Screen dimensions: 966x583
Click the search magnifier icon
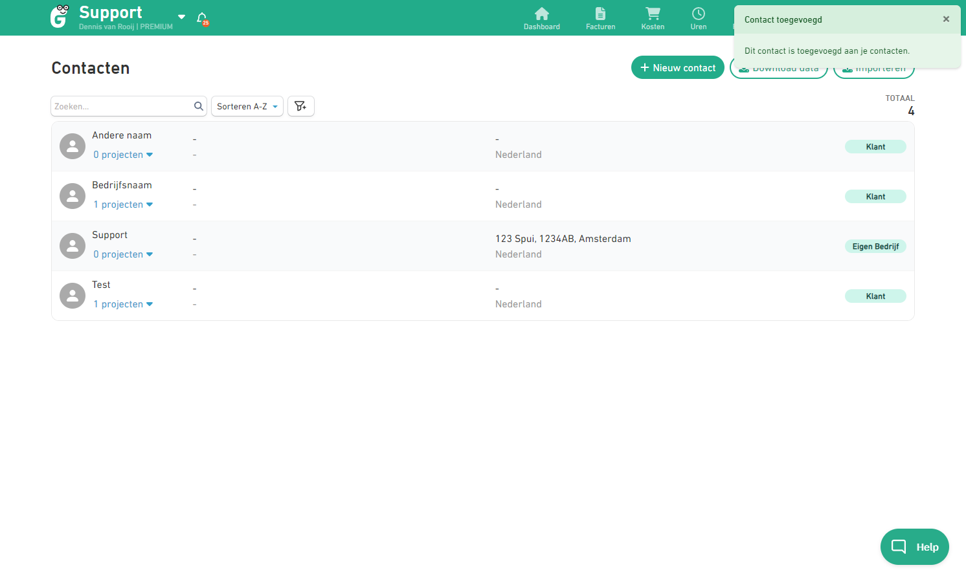tap(199, 106)
